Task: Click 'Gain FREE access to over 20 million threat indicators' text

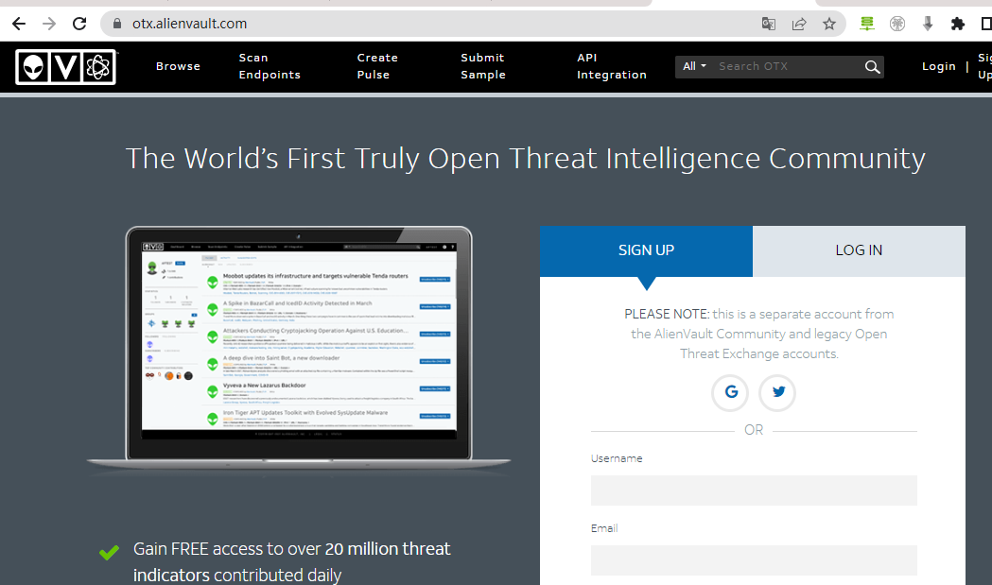Action: [291, 561]
